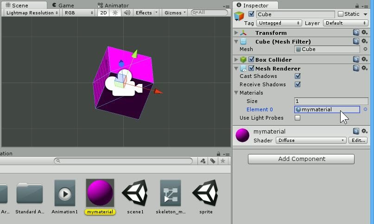Toggle 2D scene view mode
The image size is (374, 224).
click(103, 13)
